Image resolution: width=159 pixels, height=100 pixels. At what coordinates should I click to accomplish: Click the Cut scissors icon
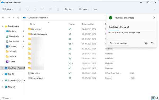coord(20,9)
